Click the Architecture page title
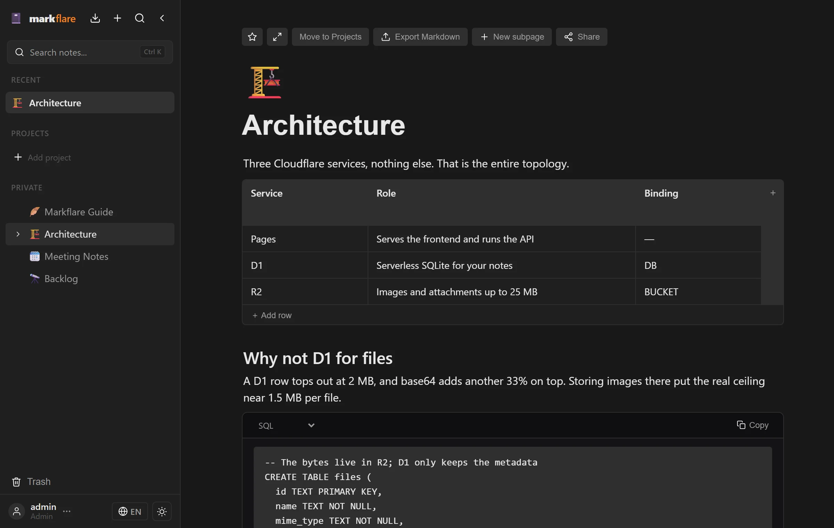The image size is (834, 528). click(324, 125)
